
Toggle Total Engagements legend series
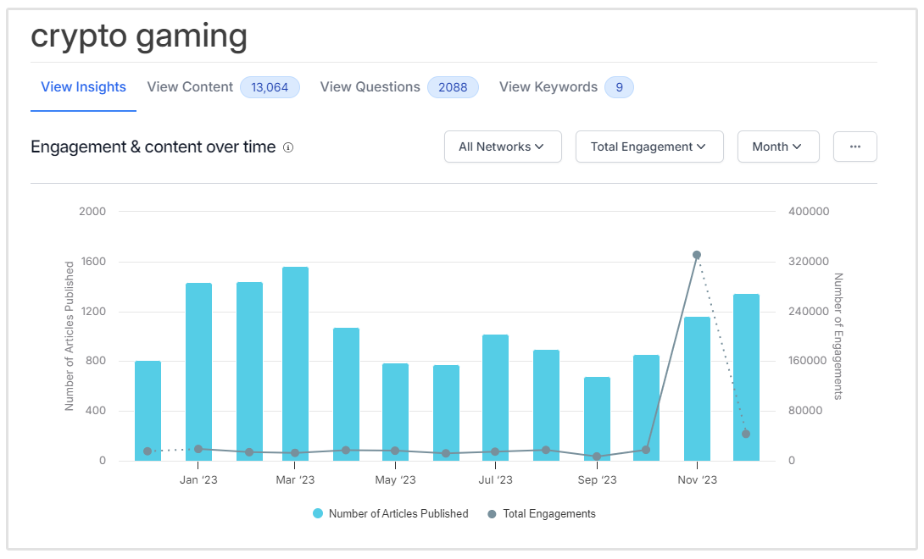click(x=548, y=513)
